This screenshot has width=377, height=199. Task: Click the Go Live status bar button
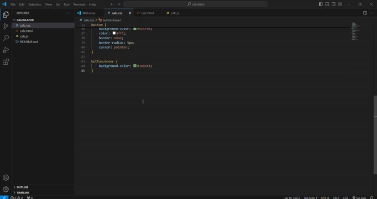359,197
